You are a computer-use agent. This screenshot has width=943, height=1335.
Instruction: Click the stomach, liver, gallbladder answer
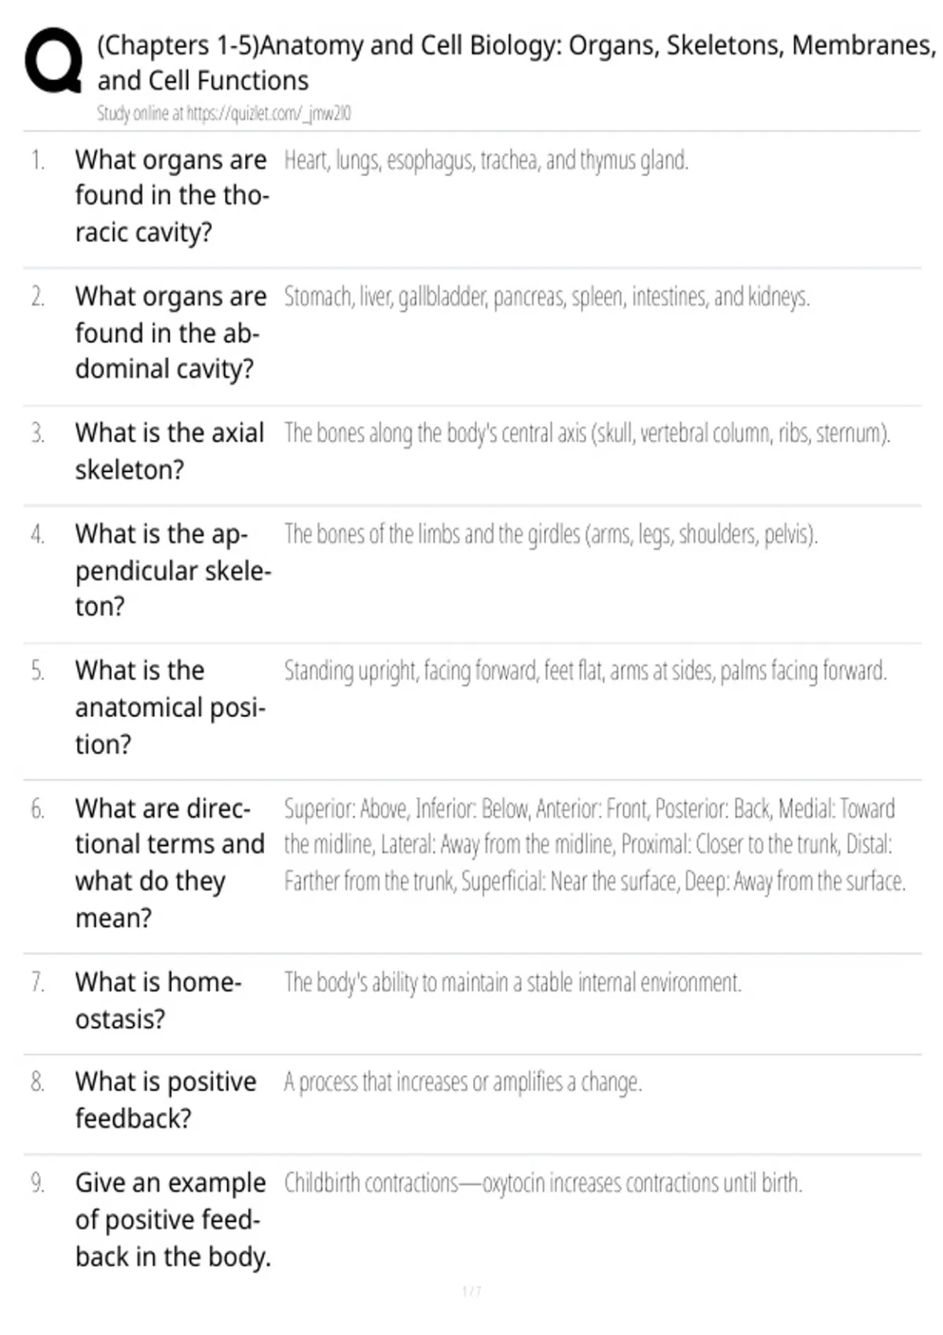(546, 297)
